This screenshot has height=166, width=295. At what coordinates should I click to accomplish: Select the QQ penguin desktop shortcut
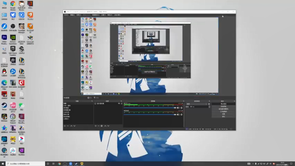(x=4, y=73)
